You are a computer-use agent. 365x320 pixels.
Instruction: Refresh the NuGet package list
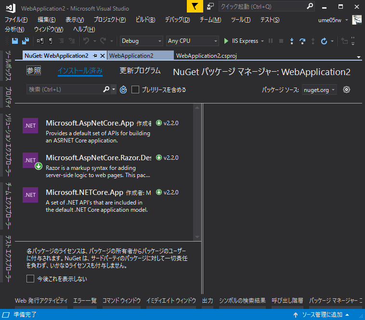(123, 90)
